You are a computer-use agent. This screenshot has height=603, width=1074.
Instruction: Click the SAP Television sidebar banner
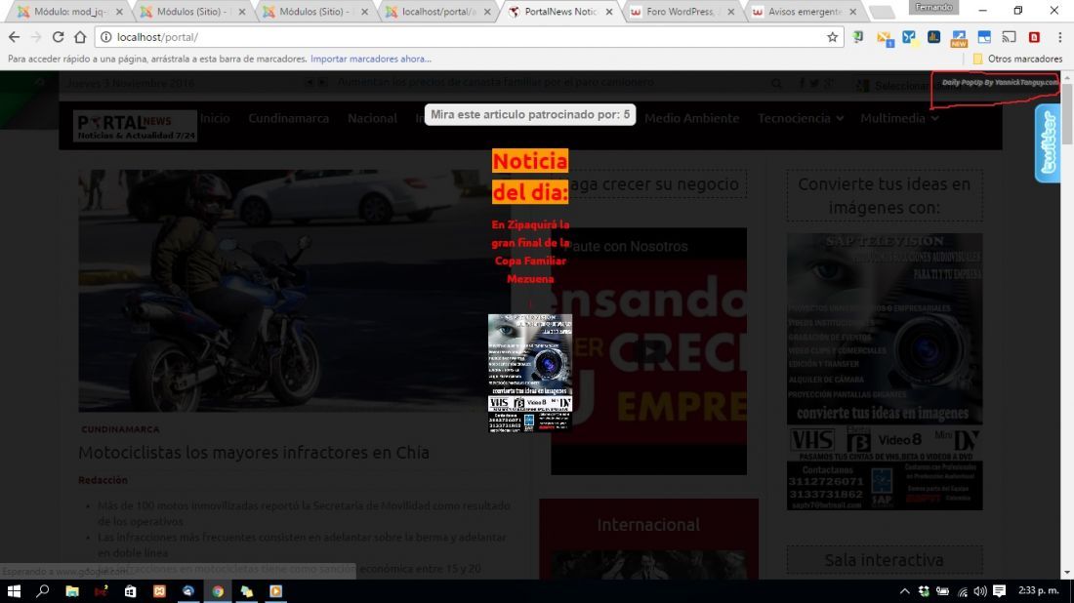885,371
